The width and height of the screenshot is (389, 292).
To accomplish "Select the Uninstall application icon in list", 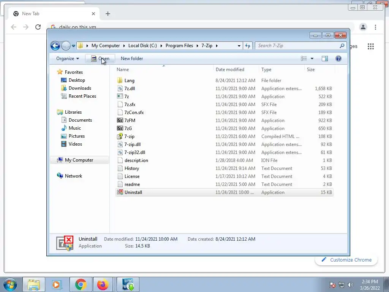I will click(120, 192).
